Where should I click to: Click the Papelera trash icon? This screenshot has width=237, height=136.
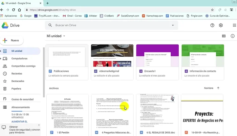click(x=5, y=89)
